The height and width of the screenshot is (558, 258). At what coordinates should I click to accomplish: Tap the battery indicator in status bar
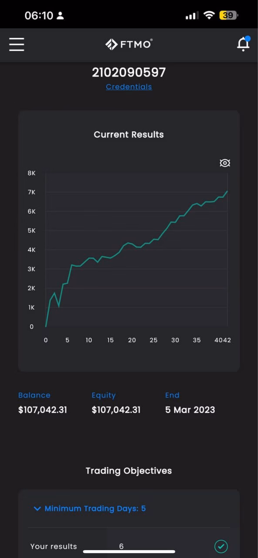pyautogui.click(x=229, y=15)
